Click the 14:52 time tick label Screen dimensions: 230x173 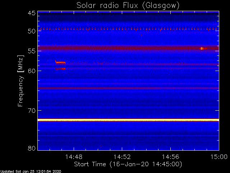(122, 157)
